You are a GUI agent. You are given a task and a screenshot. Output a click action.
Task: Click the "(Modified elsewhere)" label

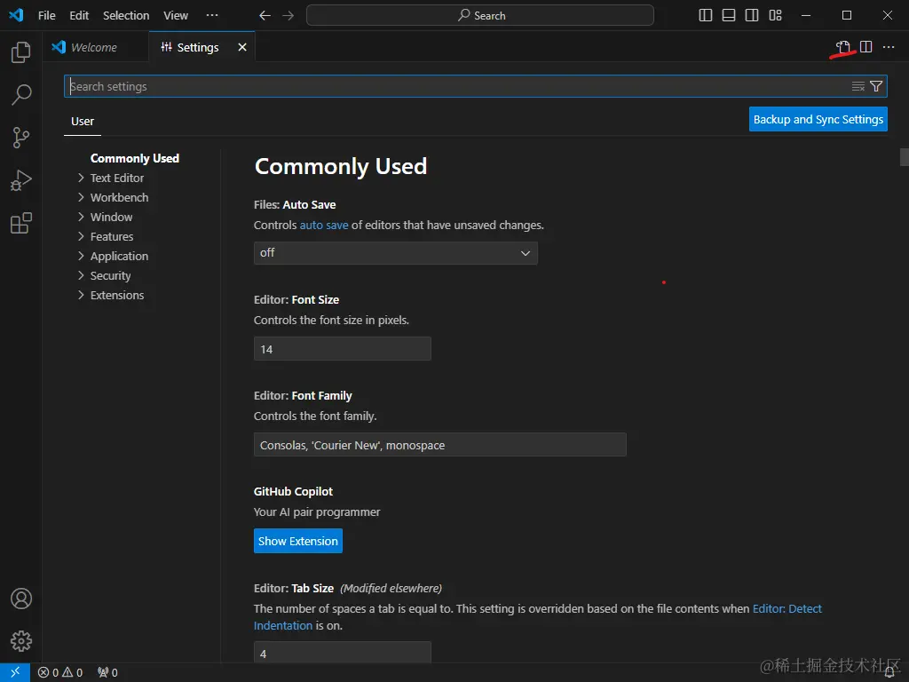pyautogui.click(x=391, y=588)
